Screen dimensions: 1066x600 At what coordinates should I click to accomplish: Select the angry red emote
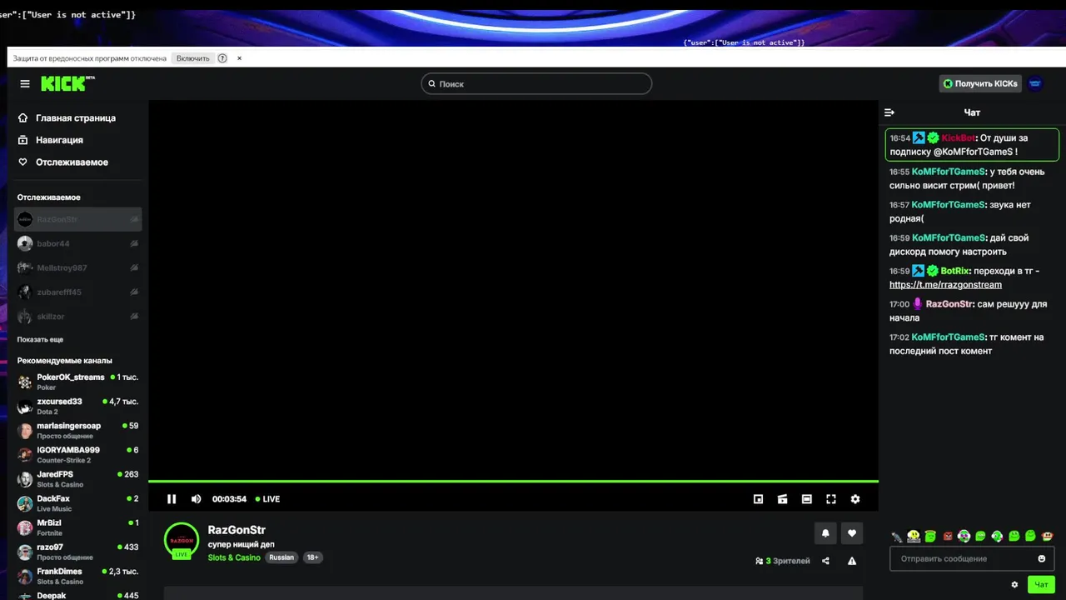[948, 536]
